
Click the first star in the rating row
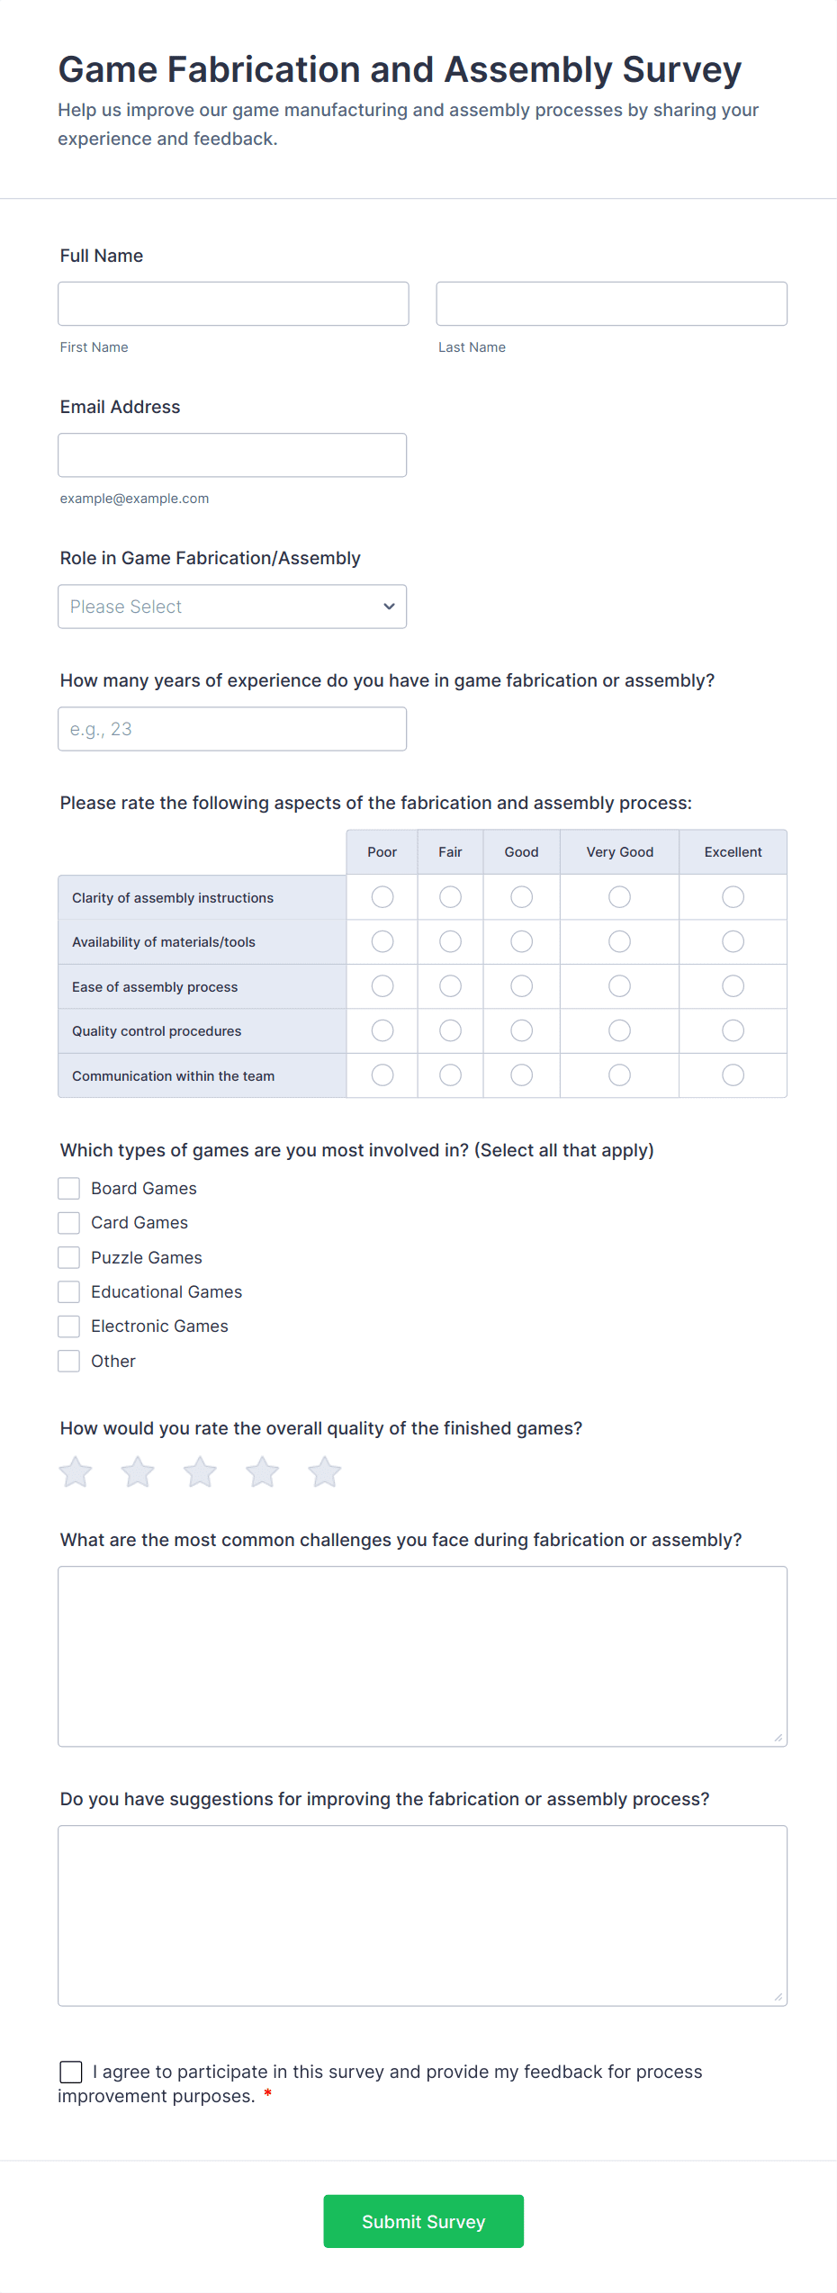click(76, 1472)
